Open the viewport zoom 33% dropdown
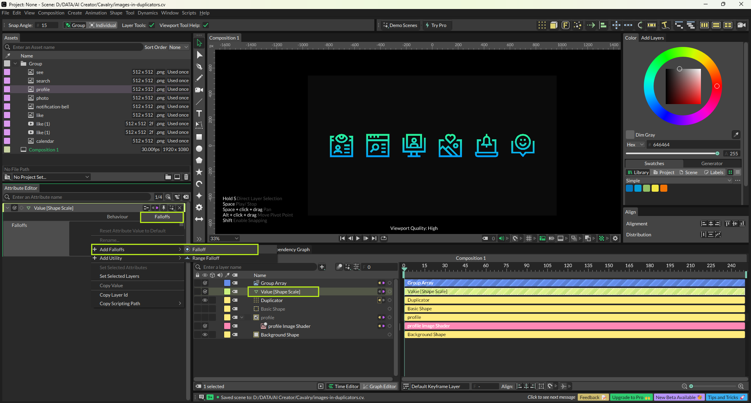751x403 pixels. [x=225, y=238]
